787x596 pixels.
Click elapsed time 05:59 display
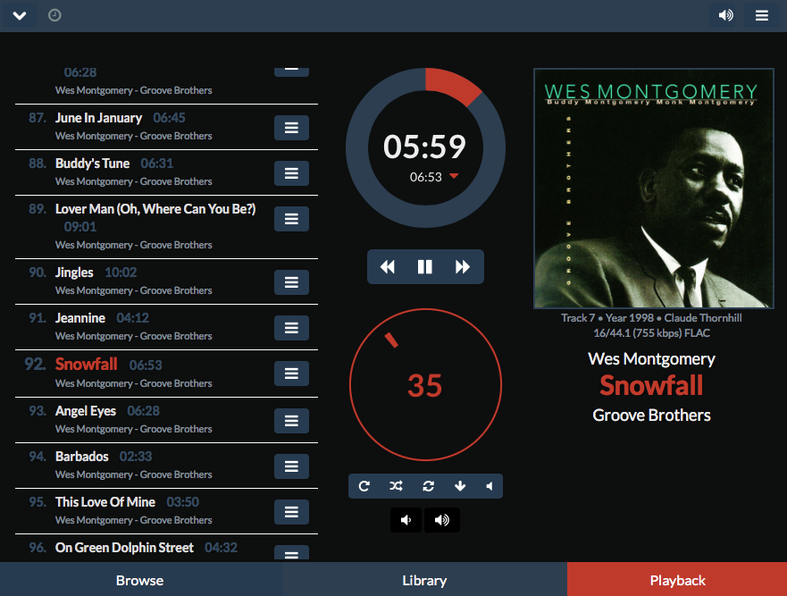click(x=424, y=147)
